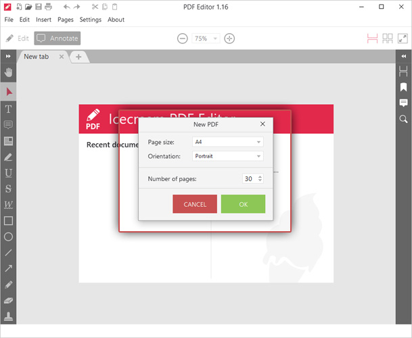The image size is (412, 338).
Task: Open the Edit menu
Action: pyautogui.click(x=24, y=20)
